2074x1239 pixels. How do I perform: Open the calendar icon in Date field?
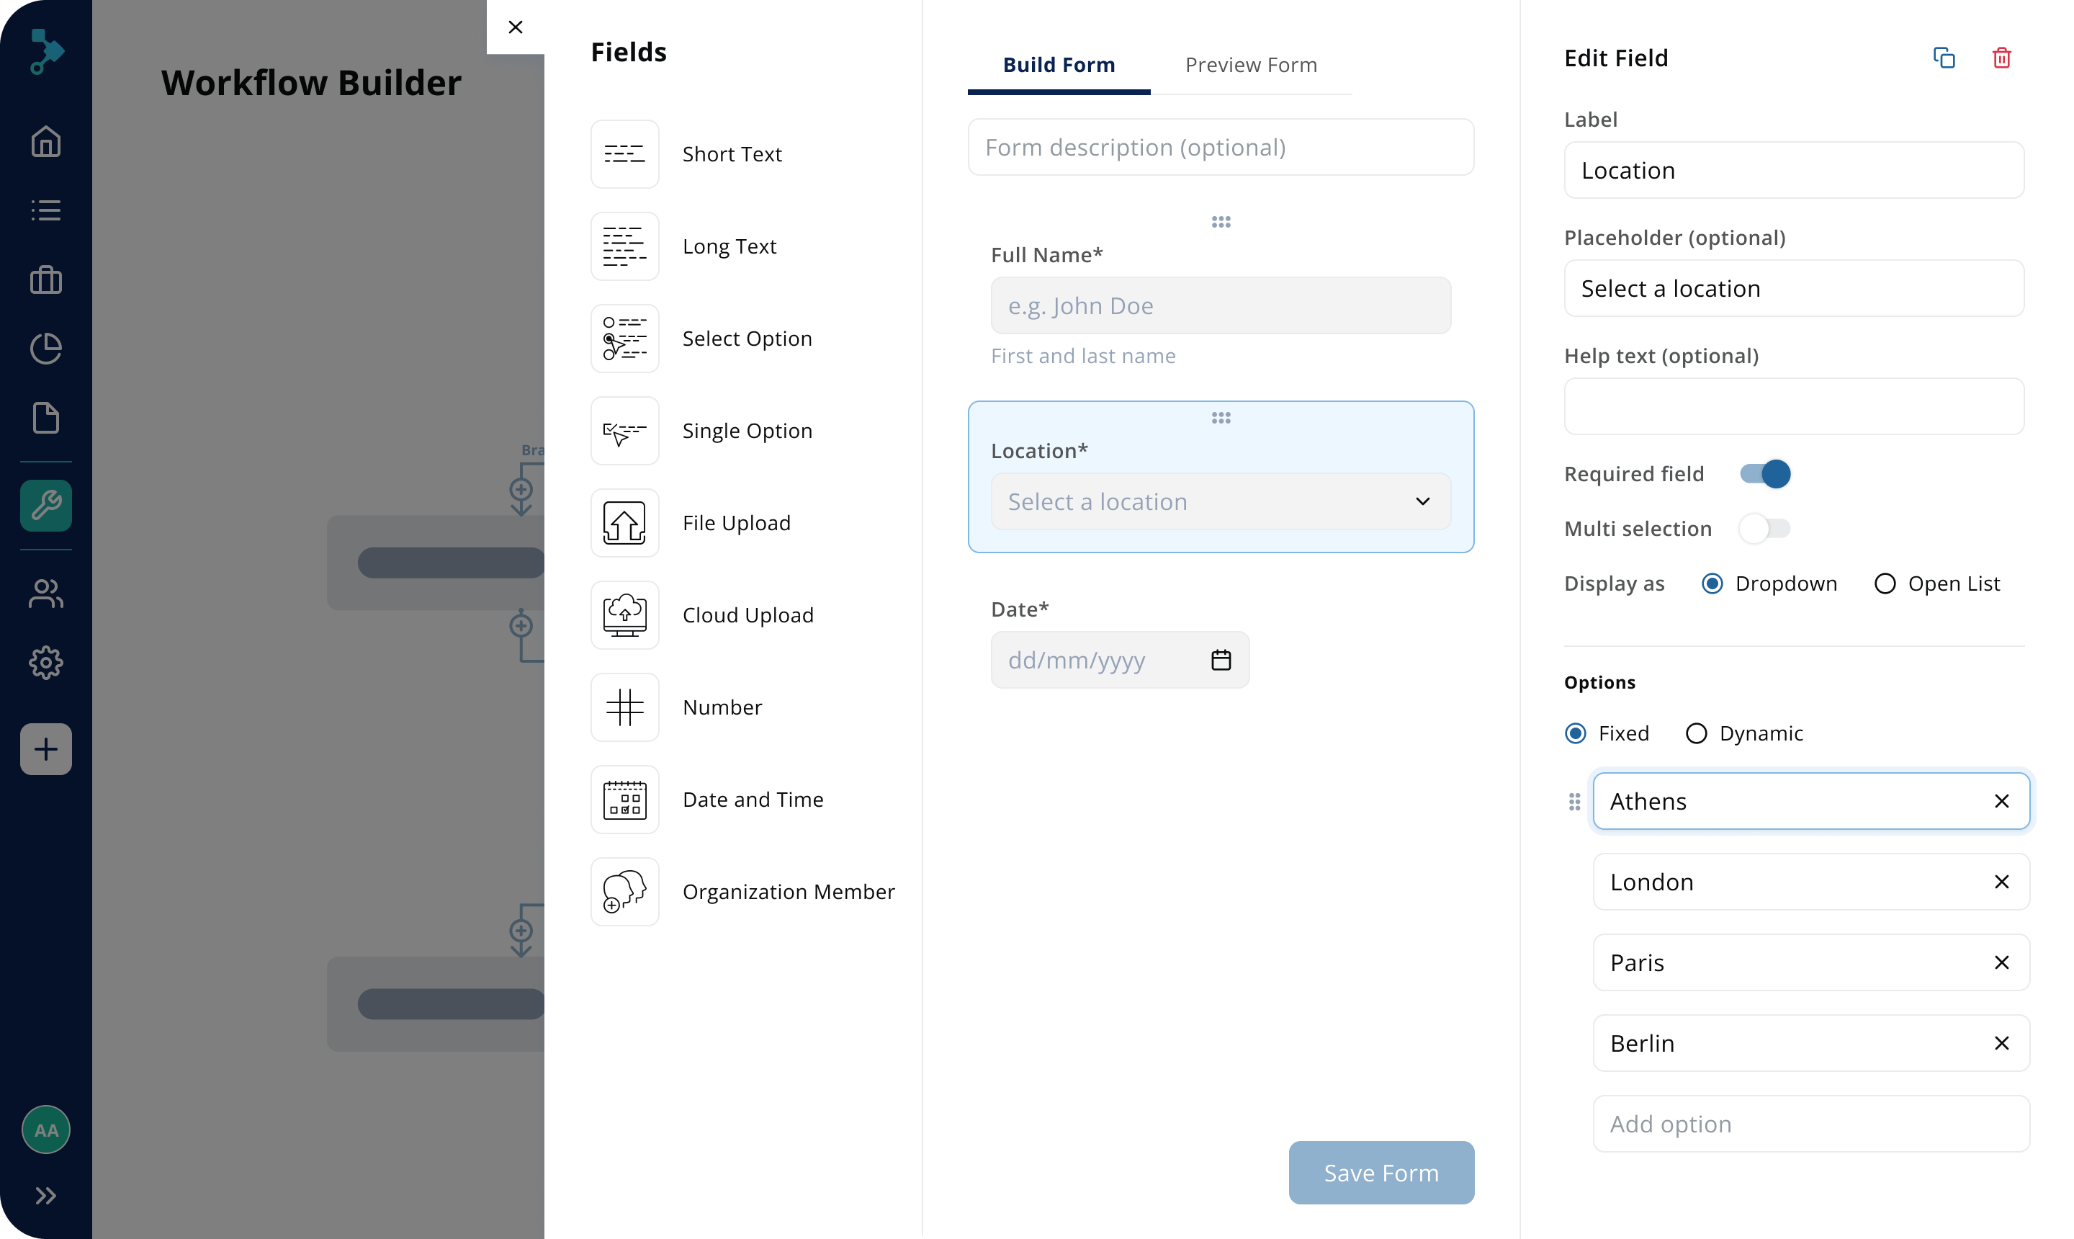pos(1220,661)
